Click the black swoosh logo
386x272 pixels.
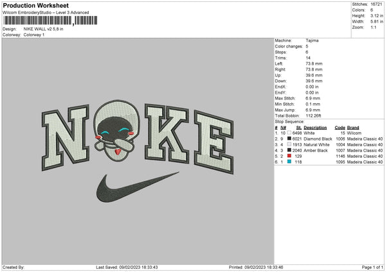(x=138, y=187)
